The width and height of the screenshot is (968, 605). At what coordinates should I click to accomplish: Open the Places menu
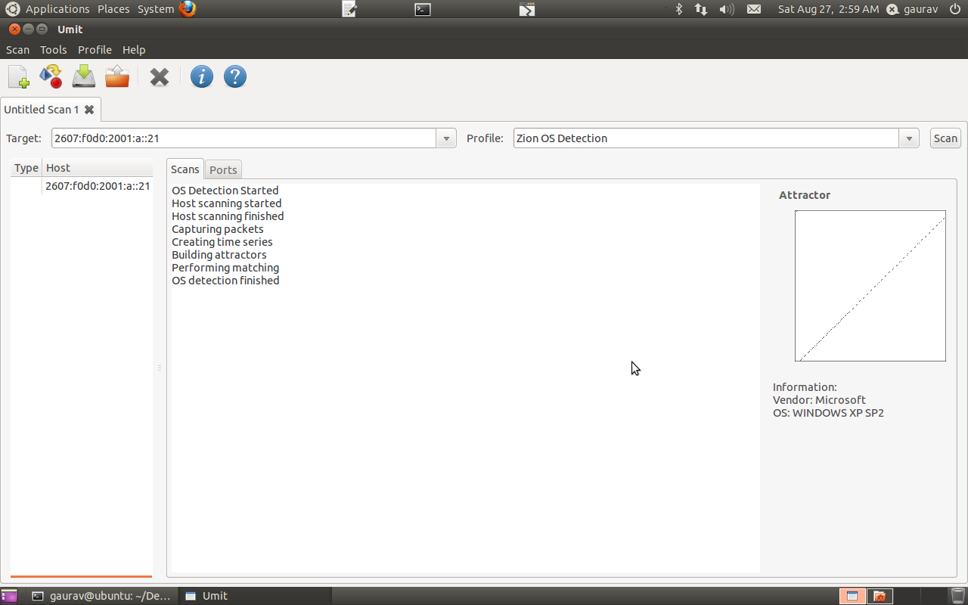tap(113, 9)
